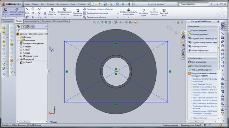This screenshot has width=229, height=128.
Task: Select the Slot tool in sketch ribbon
Action: click(x=27, y=17)
